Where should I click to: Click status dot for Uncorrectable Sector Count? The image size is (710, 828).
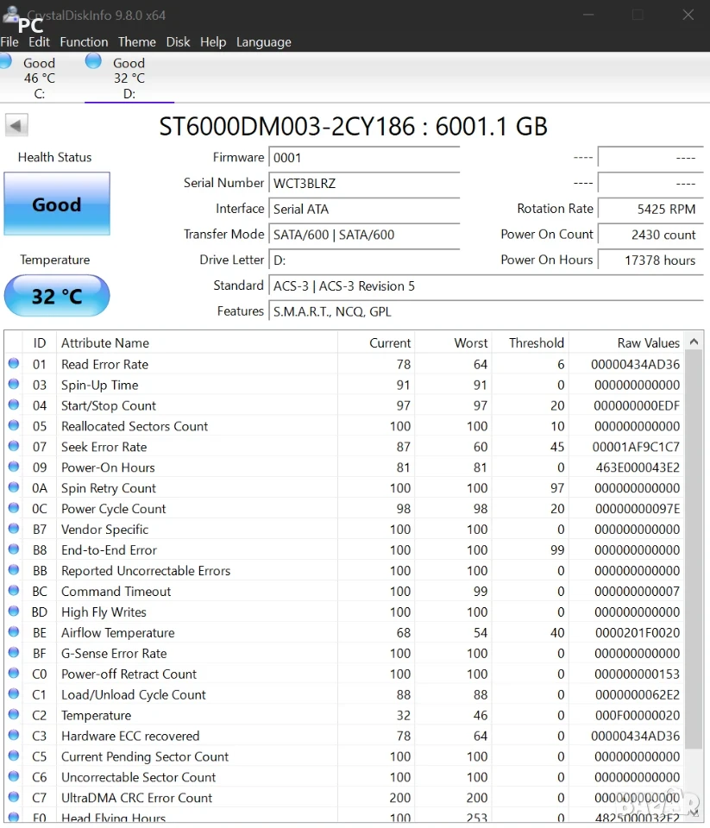pyautogui.click(x=14, y=776)
